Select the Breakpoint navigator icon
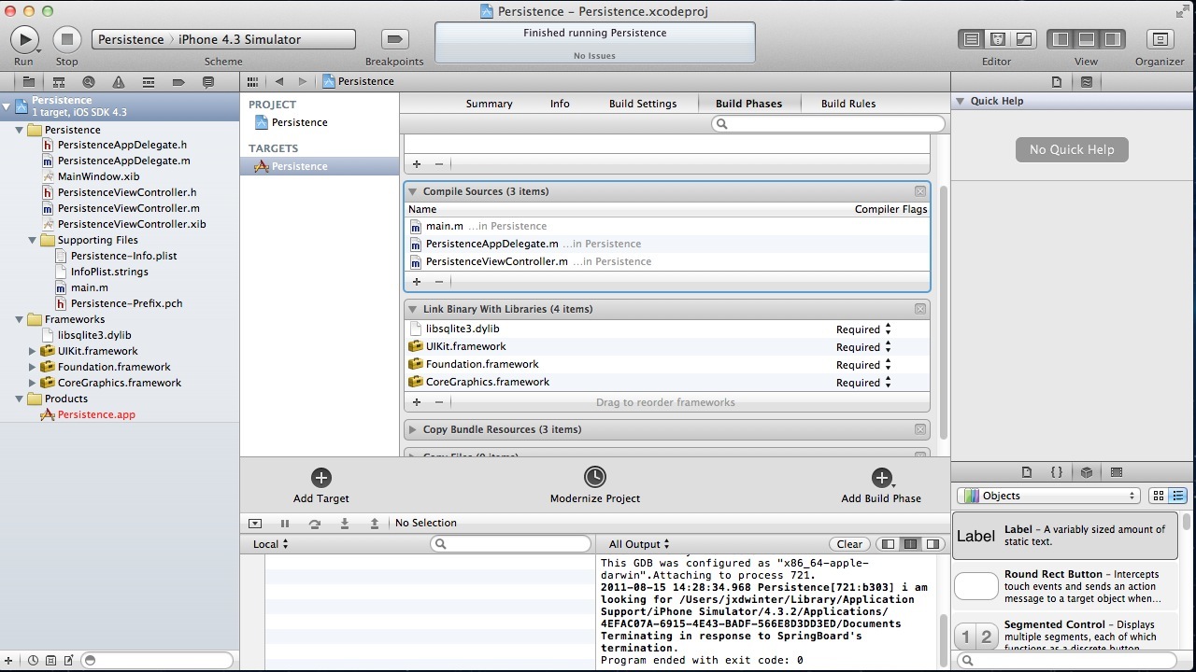The height and width of the screenshot is (672, 1196). (x=178, y=82)
